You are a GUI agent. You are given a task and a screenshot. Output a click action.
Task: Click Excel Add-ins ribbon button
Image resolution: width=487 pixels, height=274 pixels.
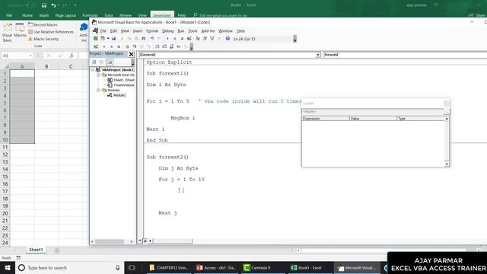point(83,32)
